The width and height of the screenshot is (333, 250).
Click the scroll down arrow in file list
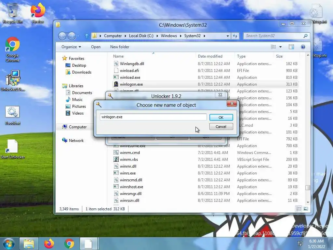[308, 202]
